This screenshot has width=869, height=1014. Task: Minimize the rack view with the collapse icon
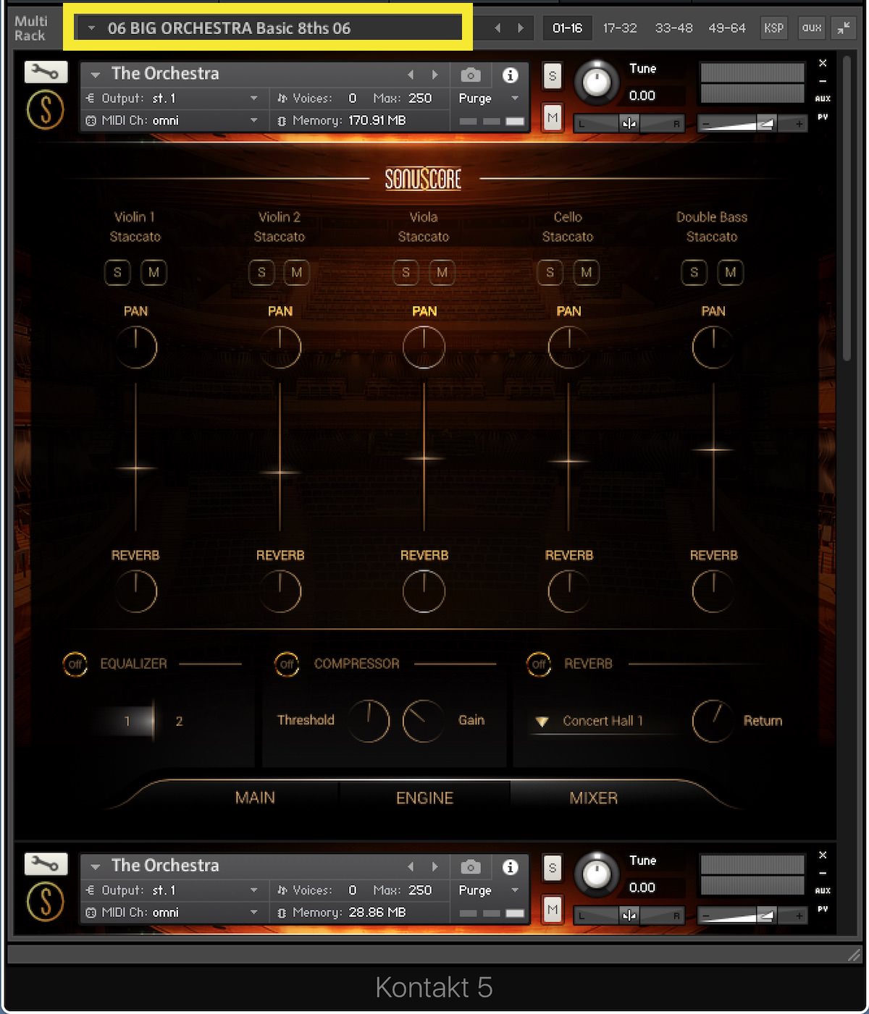844,28
